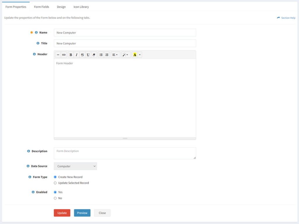Switch to the Form Fields tab
The image size is (299, 224).
coord(41,6)
